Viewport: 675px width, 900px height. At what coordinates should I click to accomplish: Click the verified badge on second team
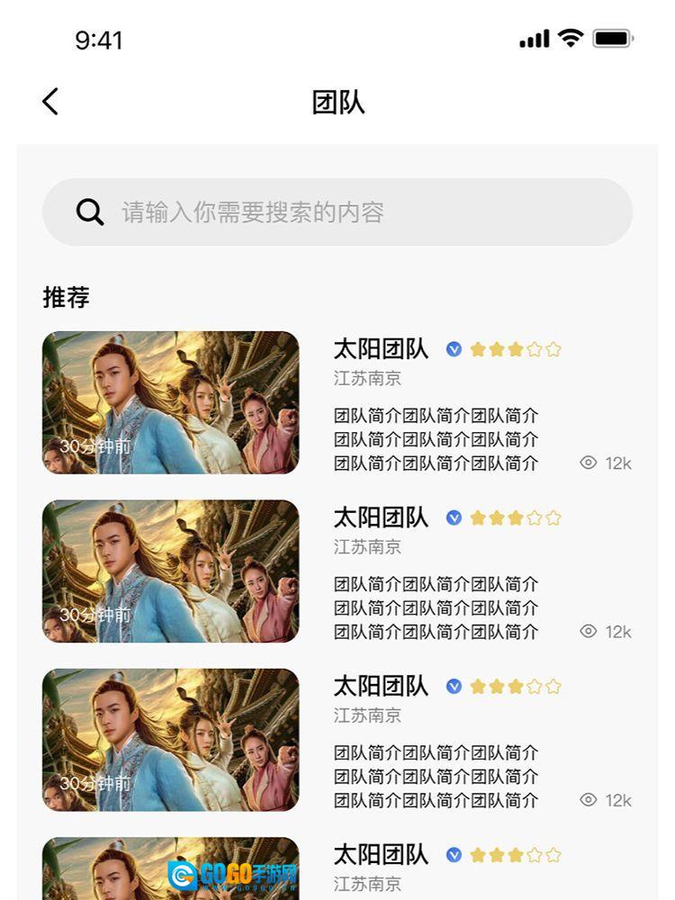pyautogui.click(x=454, y=517)
